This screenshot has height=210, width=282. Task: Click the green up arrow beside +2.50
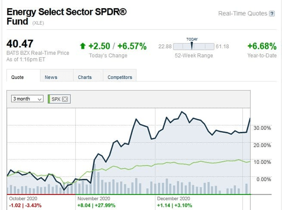pyautogui.click(x=82, y=46)
